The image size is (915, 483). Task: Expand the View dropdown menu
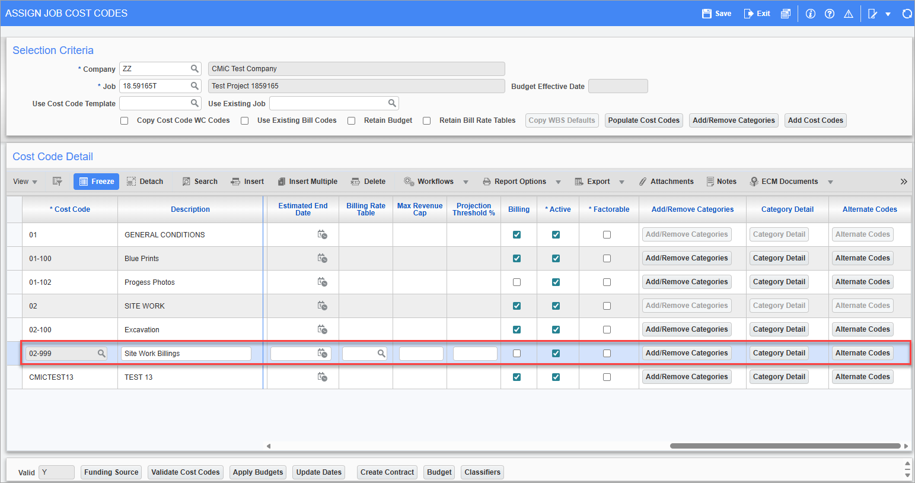pos(25,182)
